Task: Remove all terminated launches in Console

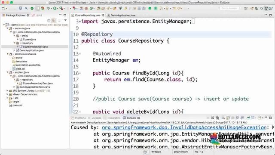Action: [x=217, y=118]
